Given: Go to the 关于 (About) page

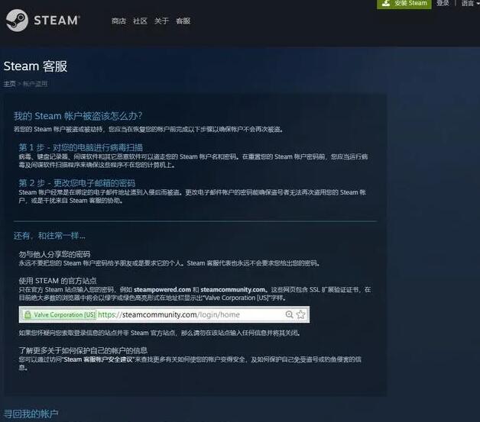Looking at the screenshot, I should pyautogui.click(x=161, y=21).
